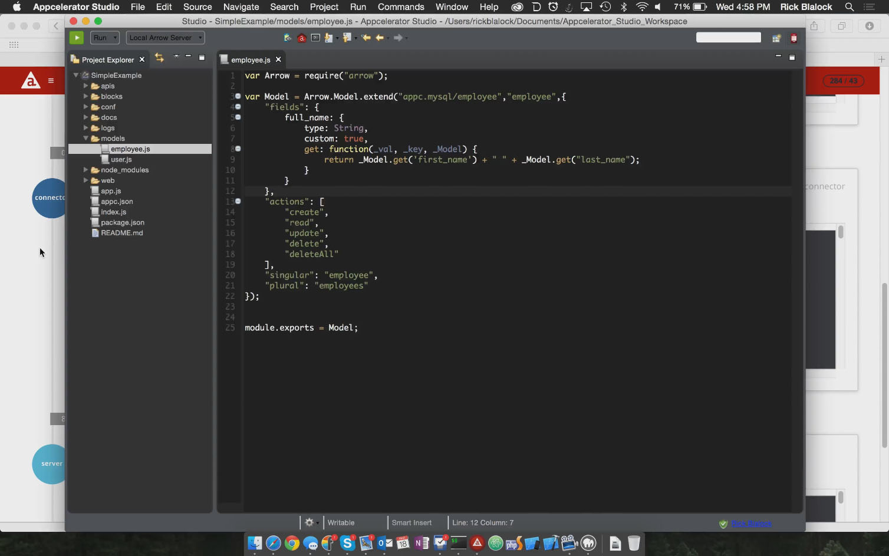Select the red mobile perspective icon

[794, 38]
